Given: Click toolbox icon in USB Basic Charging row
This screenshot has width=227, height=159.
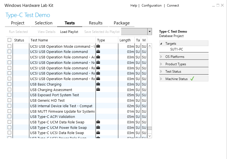Looking at the screenshot, I should 98,84.
